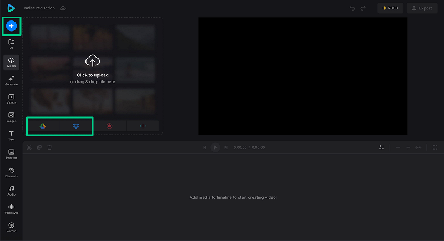This screenshot has height=241, width=444.
Task: Open the Text tool panel
Action: 11,136
